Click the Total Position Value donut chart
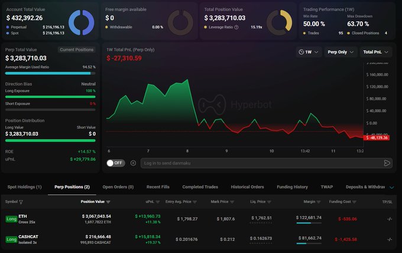 pos(280,22)
